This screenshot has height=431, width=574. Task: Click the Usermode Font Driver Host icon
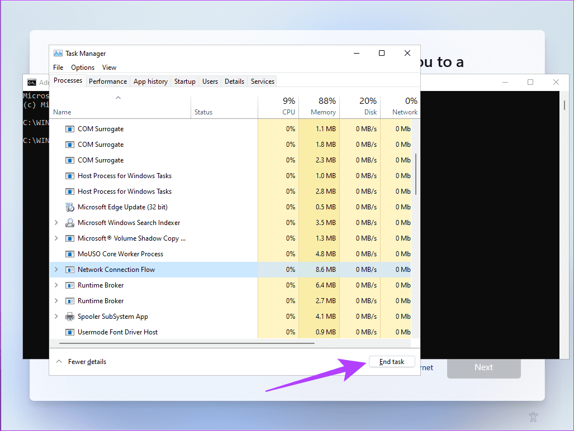70,332
